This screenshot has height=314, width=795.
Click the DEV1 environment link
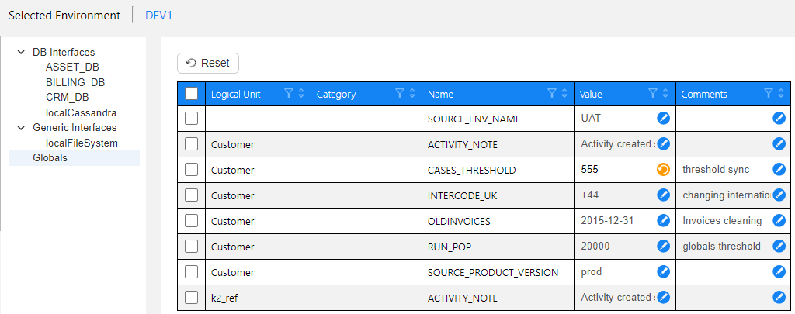point(159,16)
